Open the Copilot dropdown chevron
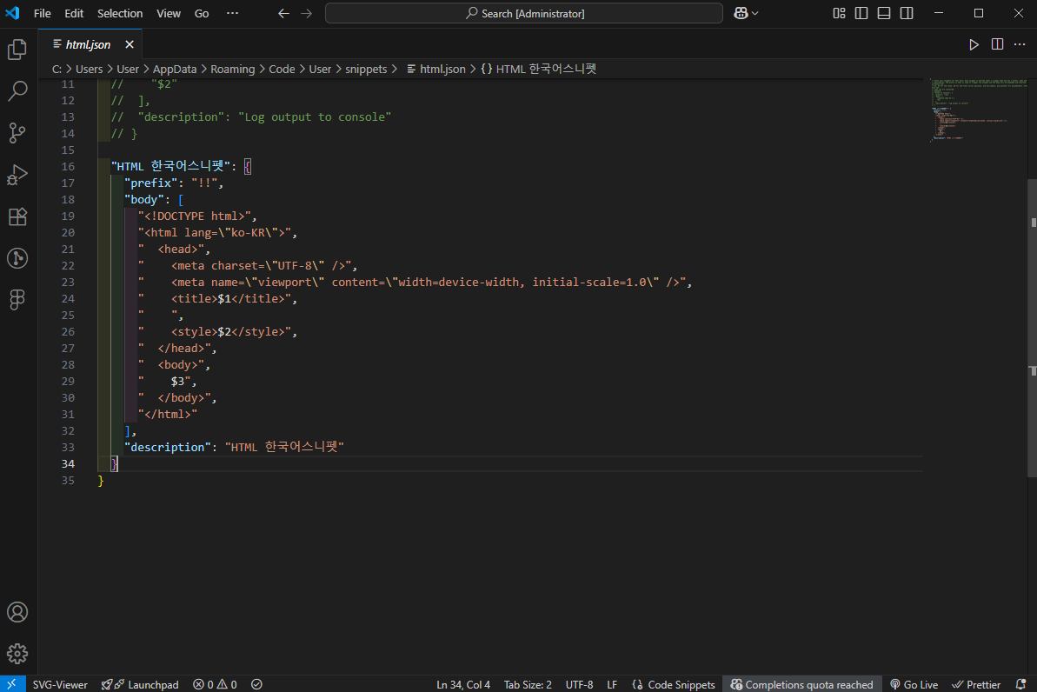 (x=754, y=13)
